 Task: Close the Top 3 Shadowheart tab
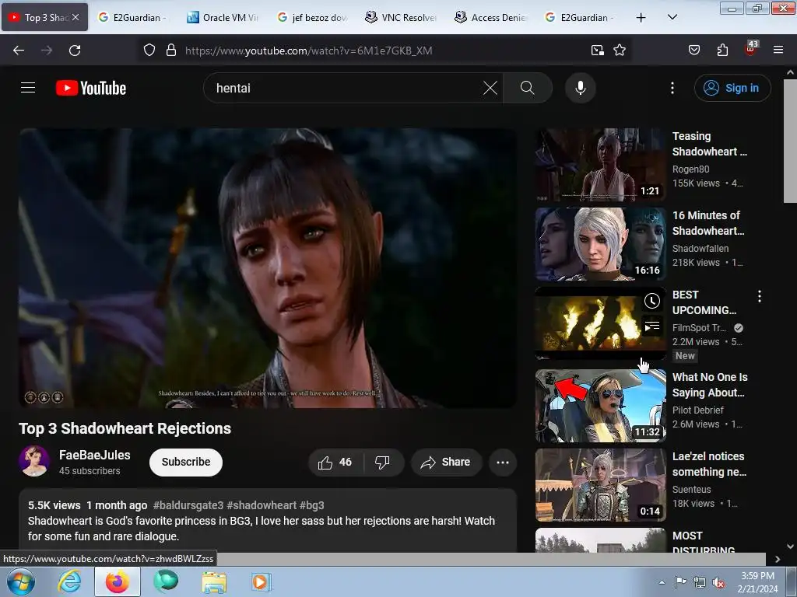coord(75,17)
